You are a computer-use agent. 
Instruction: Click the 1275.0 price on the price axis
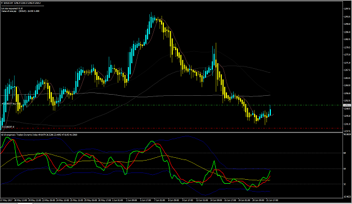tap(346, 55)
